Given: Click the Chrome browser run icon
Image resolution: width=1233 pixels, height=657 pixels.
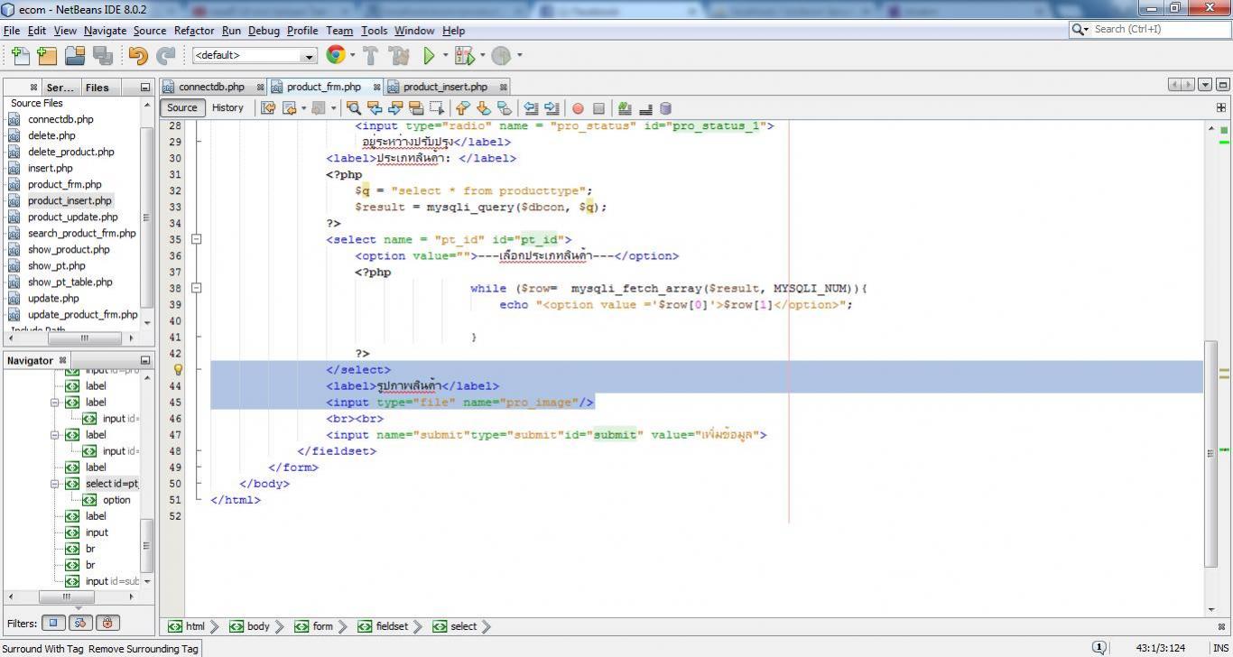Looking at the screenshot, I should pos(336,55).
